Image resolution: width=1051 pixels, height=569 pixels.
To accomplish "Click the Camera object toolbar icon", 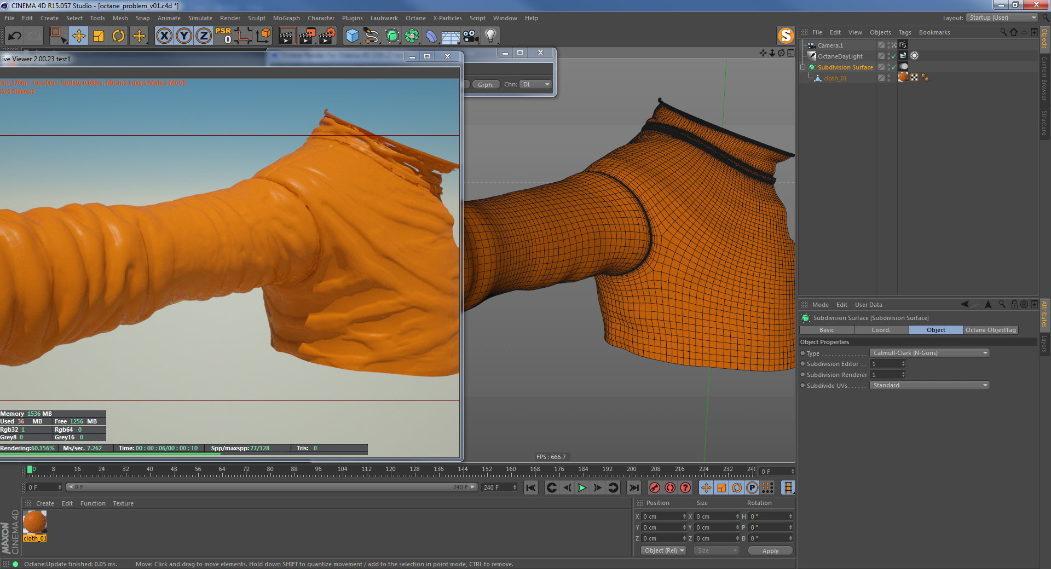I will (x=470, y=36).
